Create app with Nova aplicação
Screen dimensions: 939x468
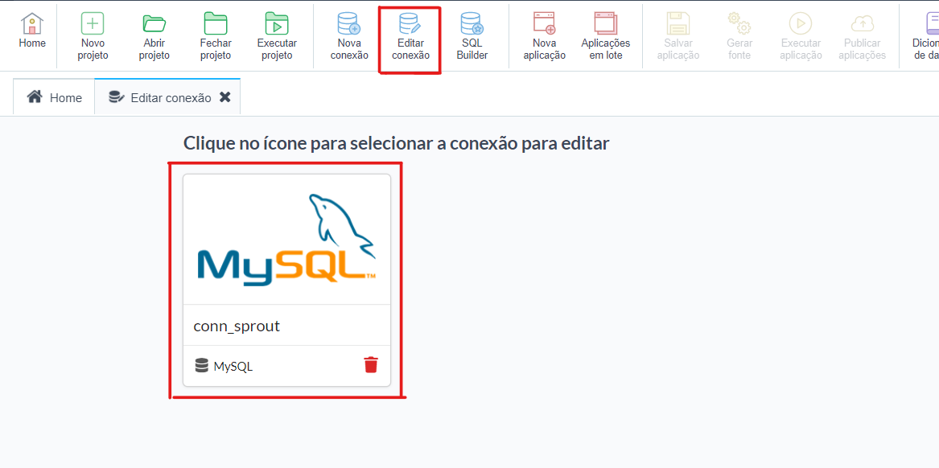tap(545, 24)
